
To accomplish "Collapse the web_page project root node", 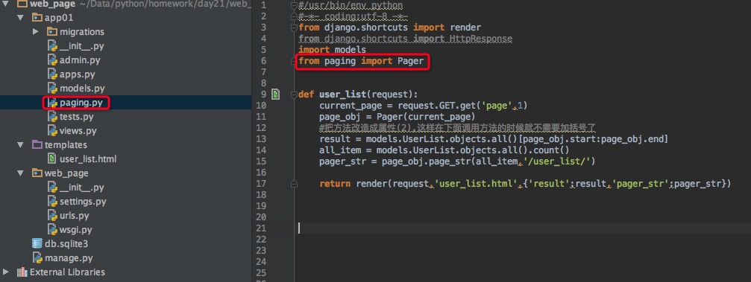I will 5,4.
